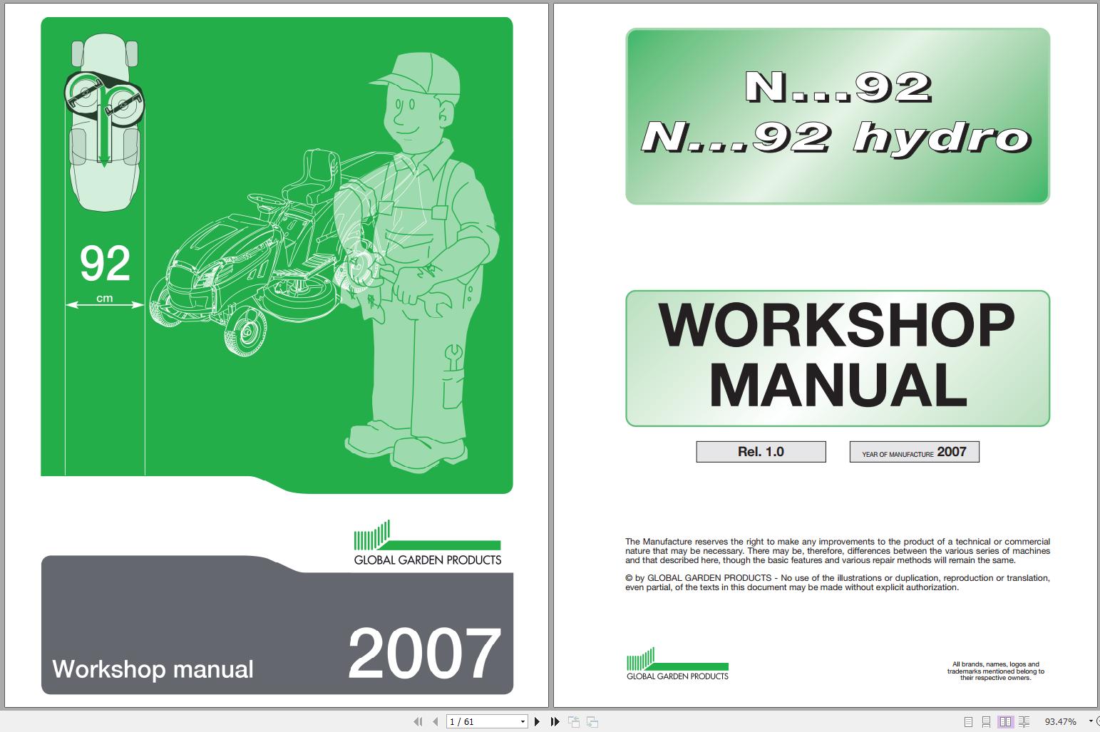
Task: Go to previous page arrow
Action: click(x=435, y=721)
